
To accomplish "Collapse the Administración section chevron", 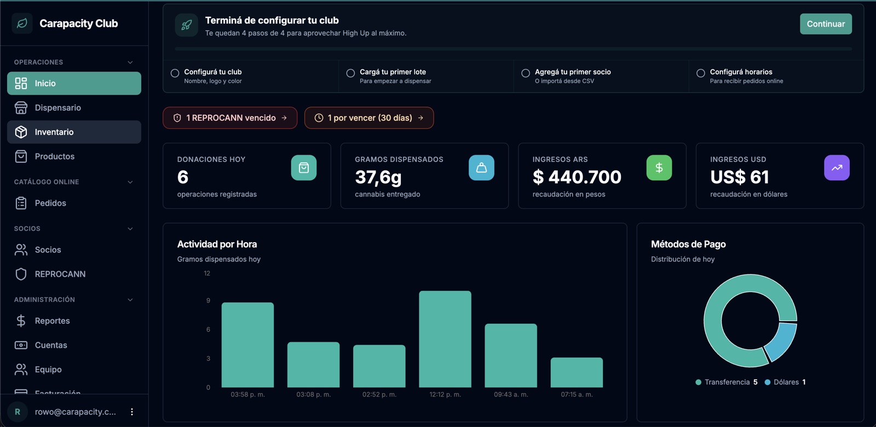I will click(x=130, y=300).
